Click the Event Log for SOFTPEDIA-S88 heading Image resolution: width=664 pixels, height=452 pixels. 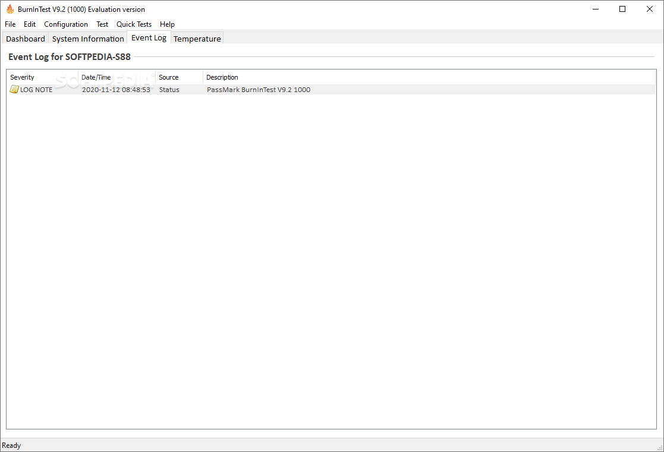tap(70, 56)
